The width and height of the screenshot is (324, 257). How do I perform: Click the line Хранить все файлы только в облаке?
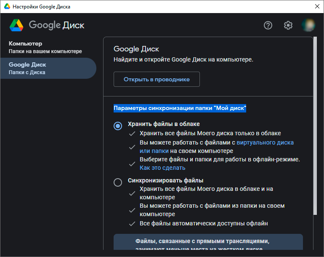(210, 133)
